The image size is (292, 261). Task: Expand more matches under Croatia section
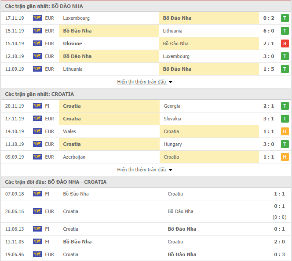(x=142, y=170)
